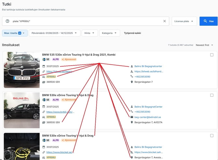This screenshot has height=160, width=218.
Task: Click location pin beside Bergsnäsgatan 7, AVESTA
Action: tap(132, 122)
